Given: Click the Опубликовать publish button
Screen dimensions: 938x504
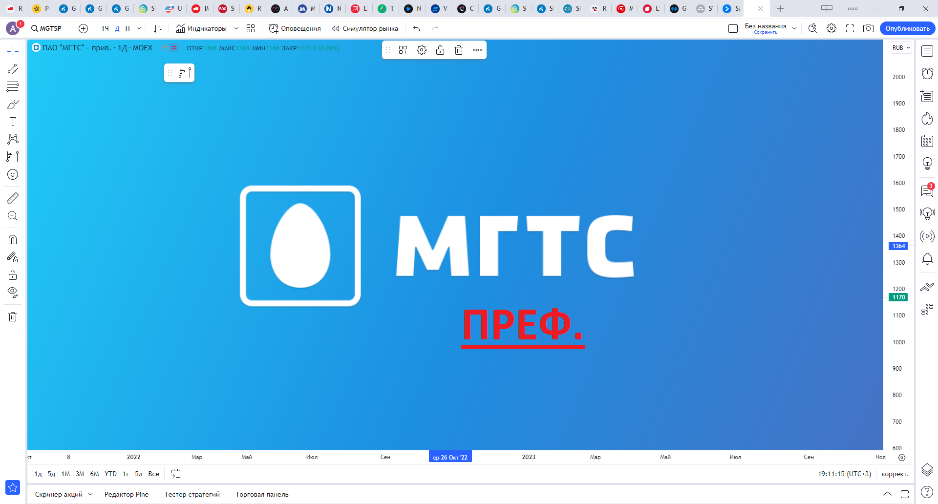Looking at the screenshot, I should click(x=908, y=28).
